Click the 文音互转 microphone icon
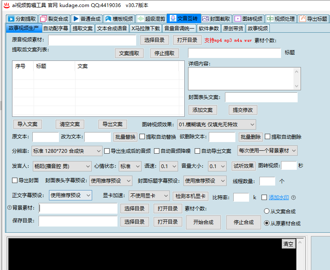This screenshot has height=270, width=330. tap(173, 18)
